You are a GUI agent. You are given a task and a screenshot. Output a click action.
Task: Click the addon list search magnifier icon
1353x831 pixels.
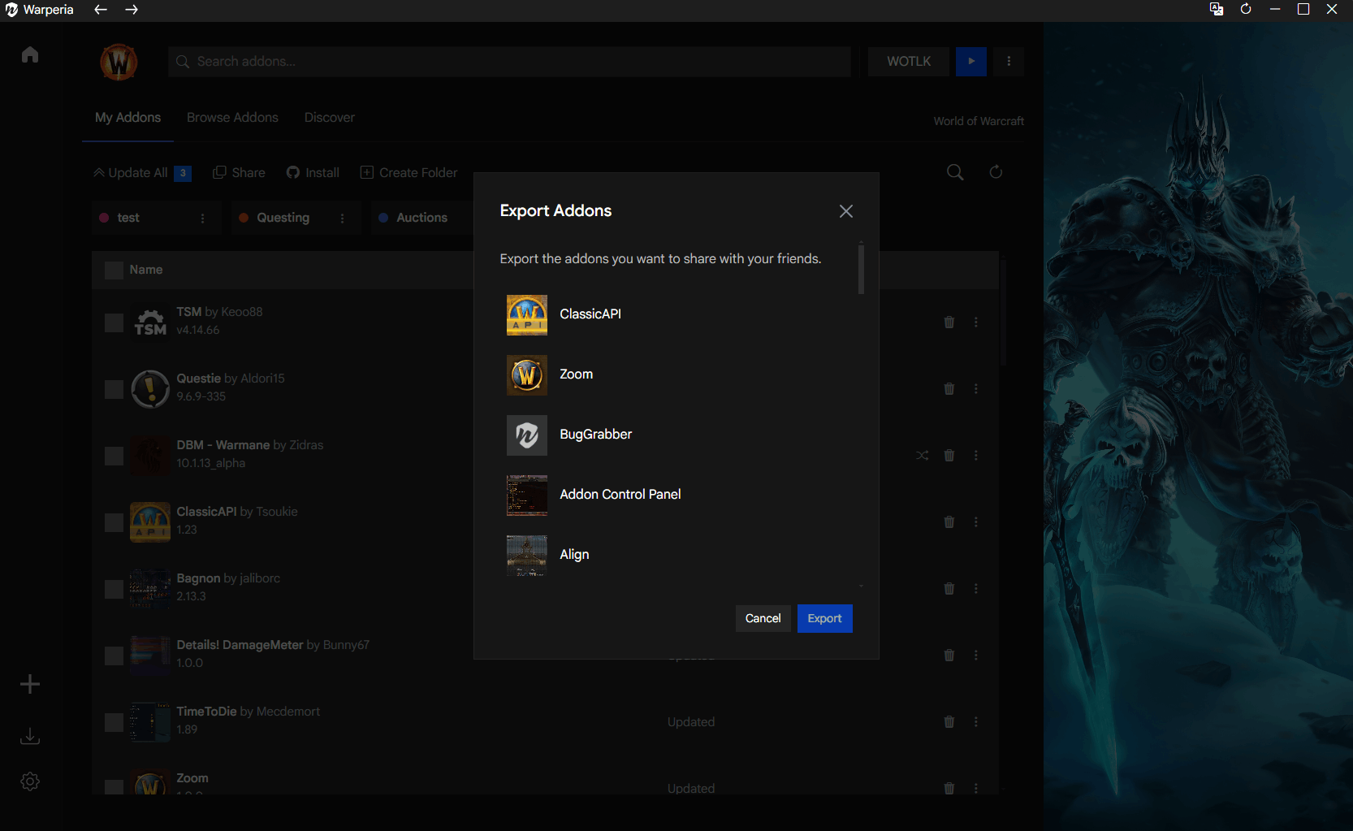tap(955, 172)
